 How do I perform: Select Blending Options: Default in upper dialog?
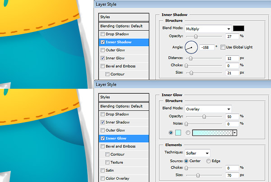tap(124, 26)
